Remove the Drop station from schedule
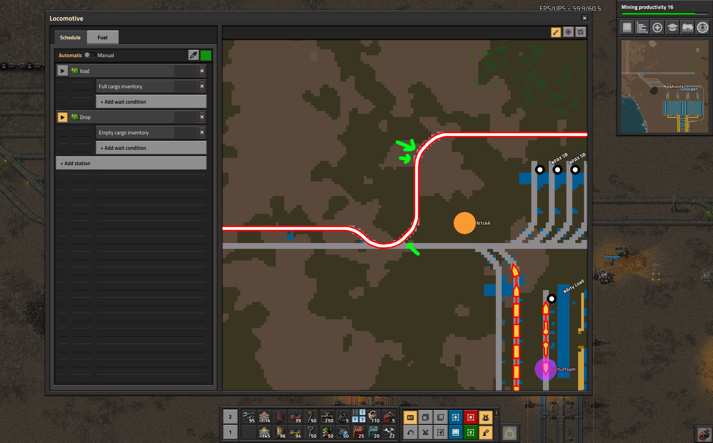The image size is (713, 443). [202, 117]
